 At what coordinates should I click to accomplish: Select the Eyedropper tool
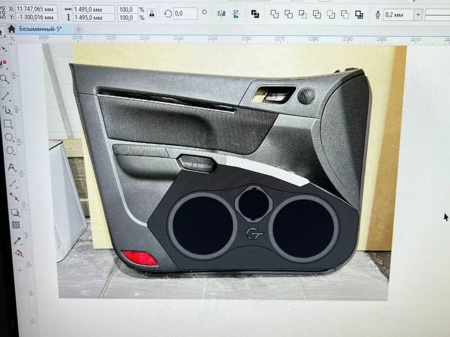click(17, 240)
